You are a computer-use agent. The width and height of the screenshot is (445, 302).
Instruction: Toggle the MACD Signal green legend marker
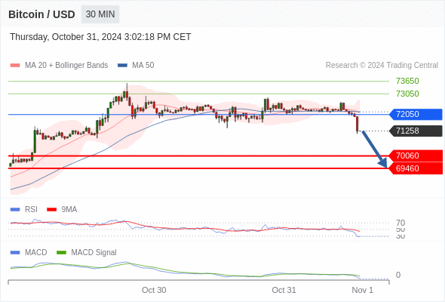point(61,253)
